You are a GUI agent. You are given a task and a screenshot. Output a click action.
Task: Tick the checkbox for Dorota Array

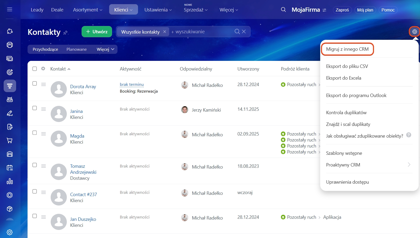click(35, 83)
